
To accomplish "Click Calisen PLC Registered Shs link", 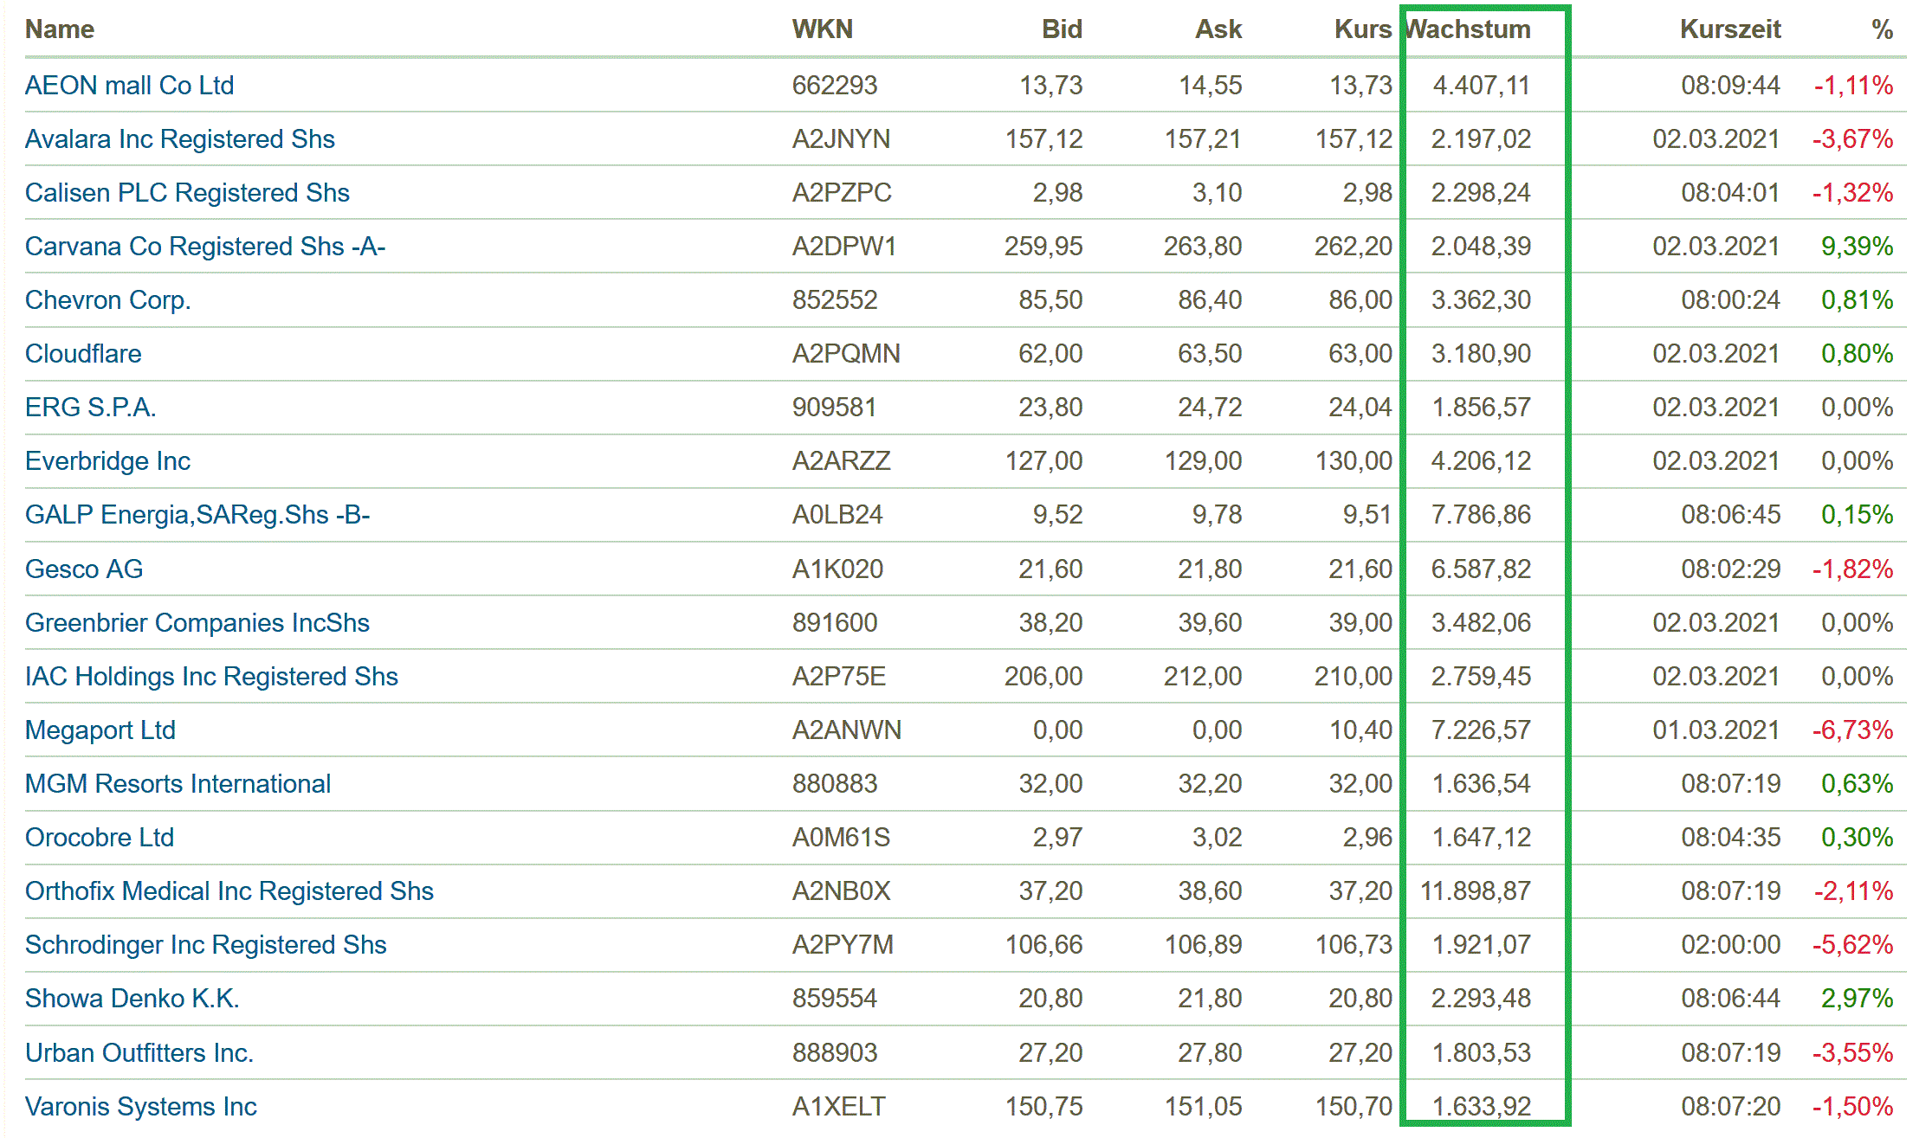I will click(187, 193).
